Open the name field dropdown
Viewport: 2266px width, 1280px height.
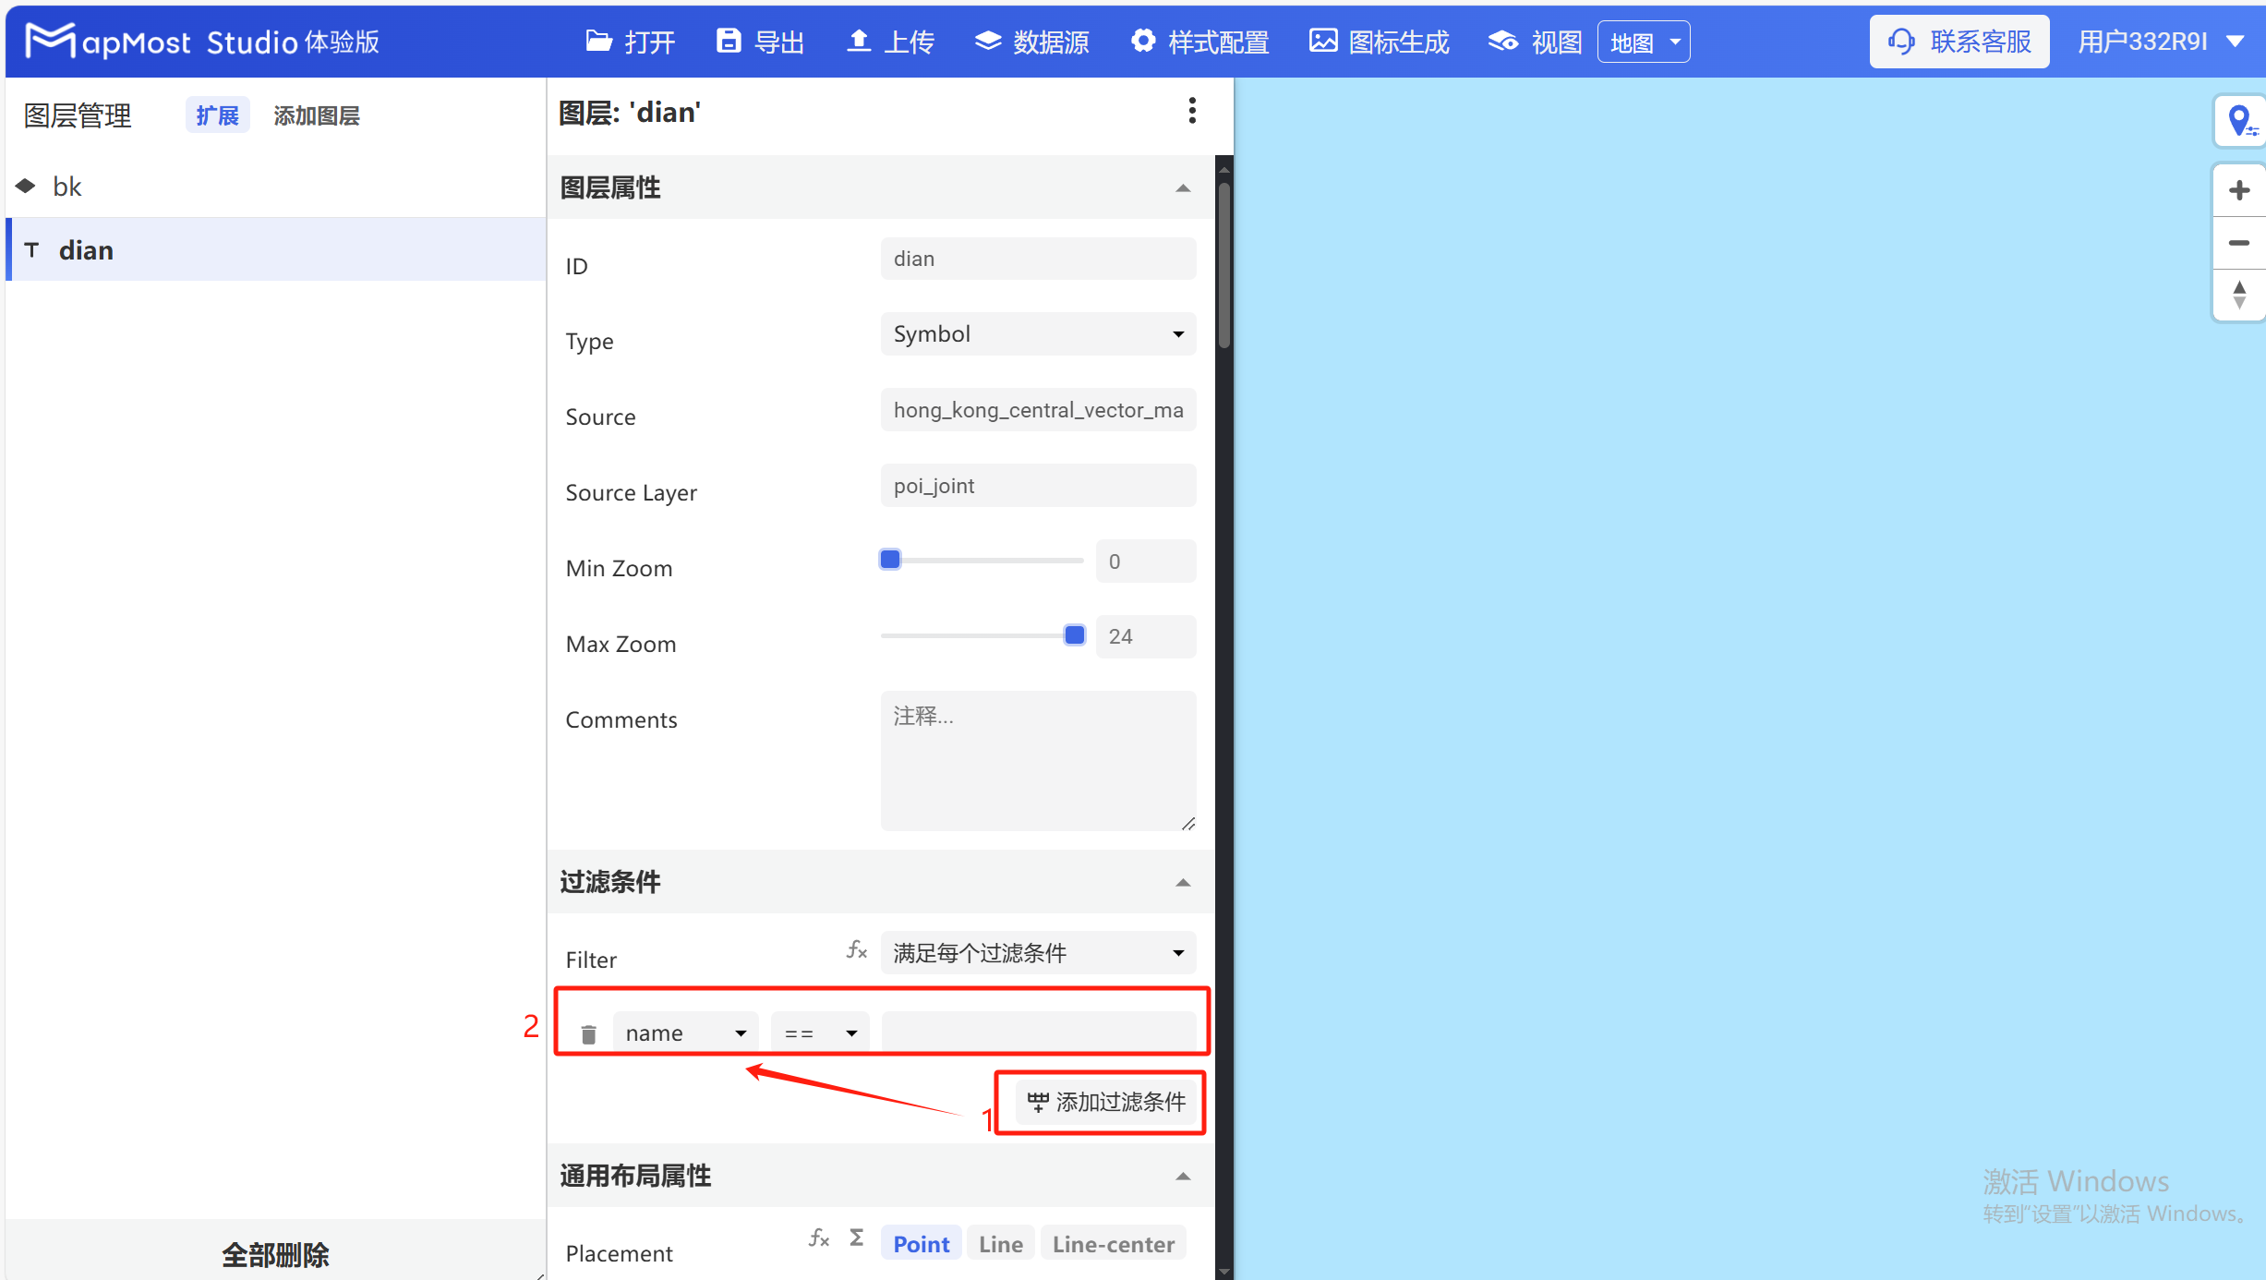685,1032
